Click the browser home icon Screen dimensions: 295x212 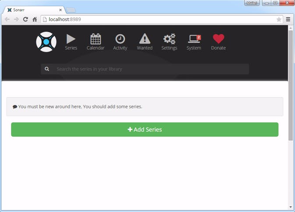[x=35, y=19]
